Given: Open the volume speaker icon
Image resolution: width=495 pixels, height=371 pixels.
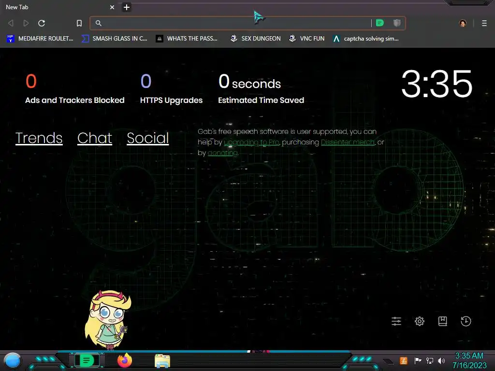Looking at the screenshot, I should coord(441,360).
